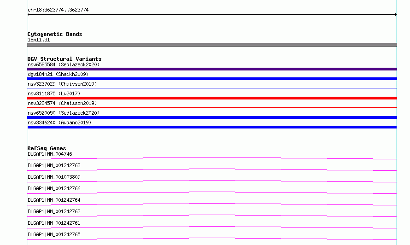Image resolution: width=410 pixels, height=245 pixels.
Task: Open variant dgv184n21 (Shaikh2009) label
Action: tap(58, 74)
